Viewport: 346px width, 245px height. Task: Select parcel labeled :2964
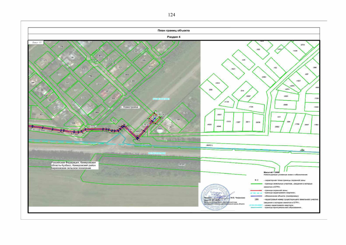pos(264,77)
